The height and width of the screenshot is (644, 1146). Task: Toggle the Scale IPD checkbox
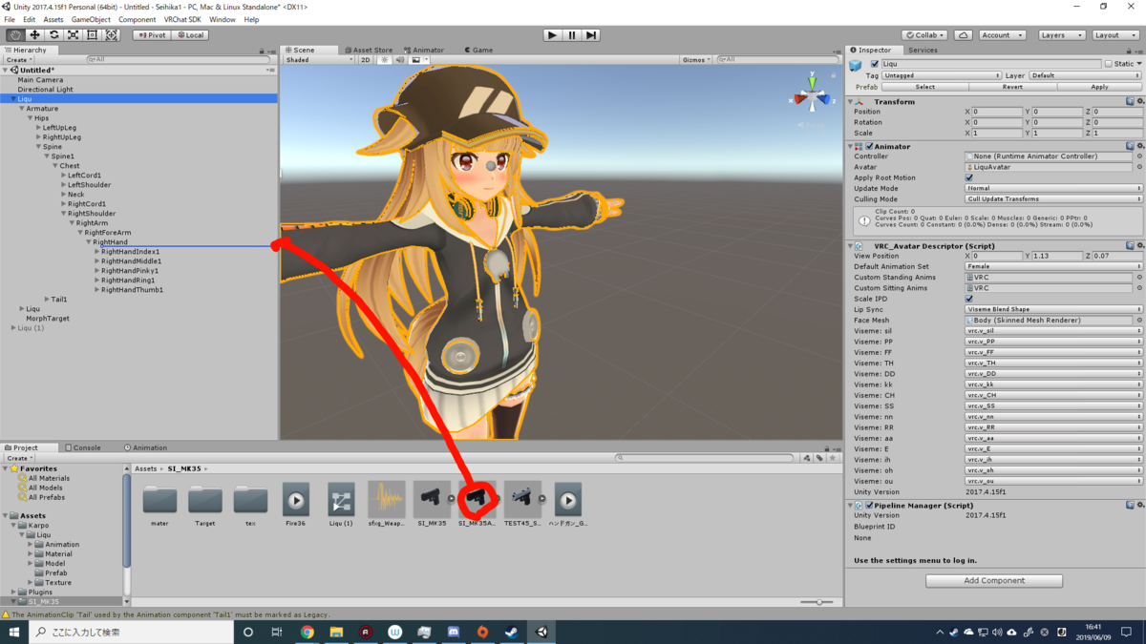click(x=969, y=299)
